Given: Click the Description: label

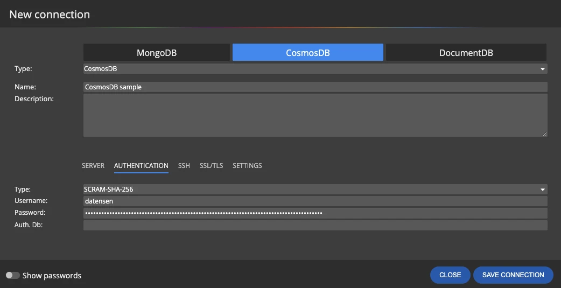Looking at the screenshot, I should coord(34,99).
